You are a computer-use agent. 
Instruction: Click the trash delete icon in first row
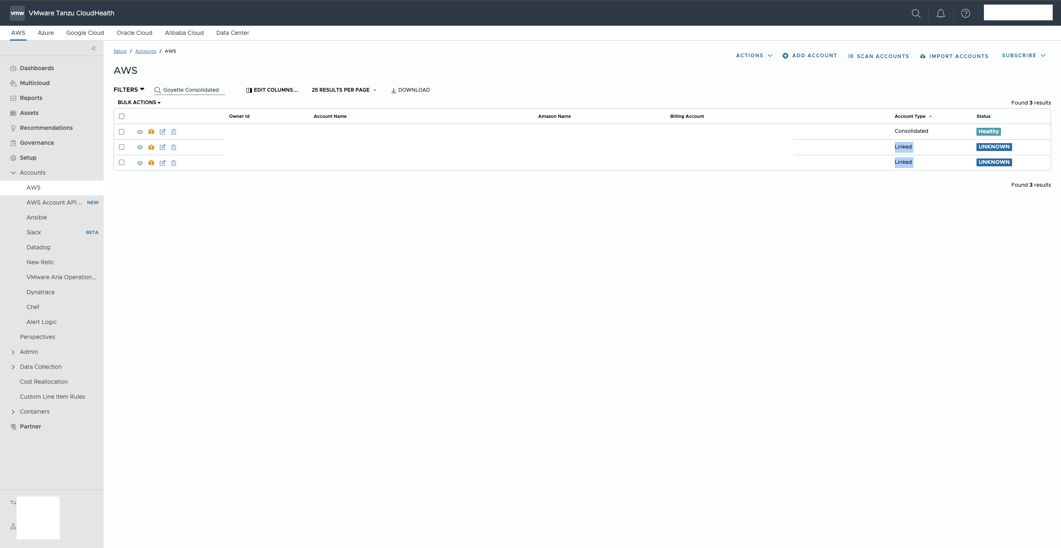(x=174, y=132)
